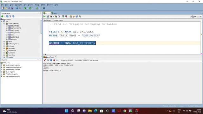The width and height of the screenshot is (203, 114).
Task: Select User Defined Reports folder
Action: point(13,76)
